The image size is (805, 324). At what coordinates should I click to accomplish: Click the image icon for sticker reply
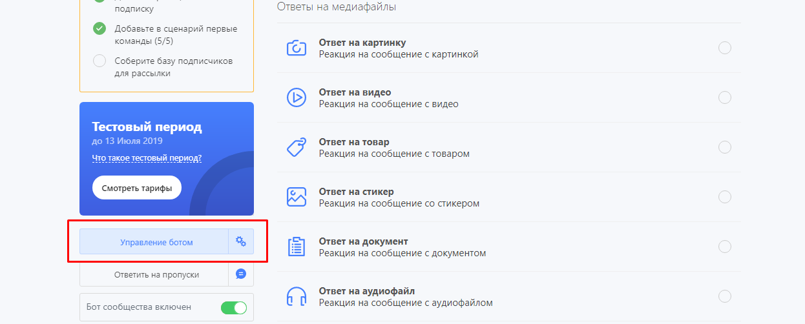(296, 197)
